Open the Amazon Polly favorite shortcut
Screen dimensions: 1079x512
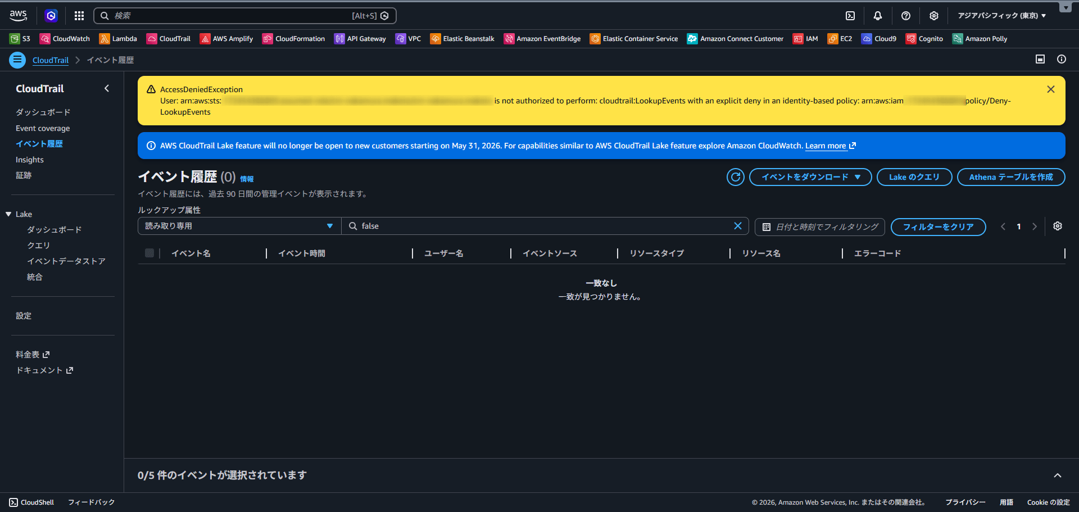click(x=980, y=39)
